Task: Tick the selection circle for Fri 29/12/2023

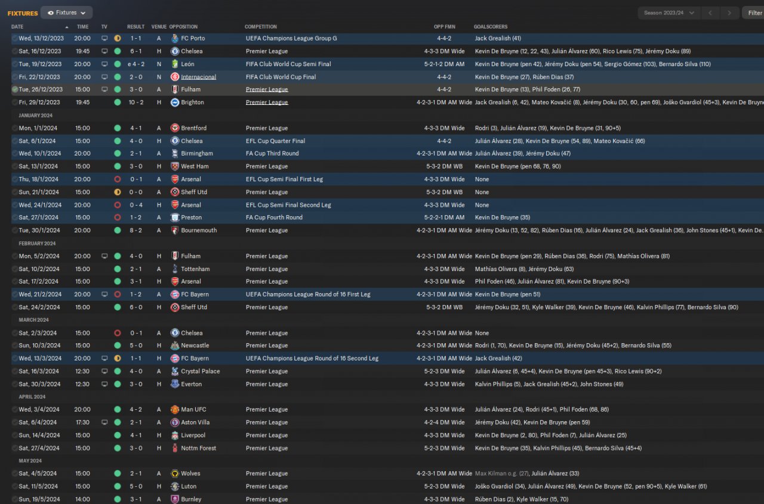Action: point(15,102)
